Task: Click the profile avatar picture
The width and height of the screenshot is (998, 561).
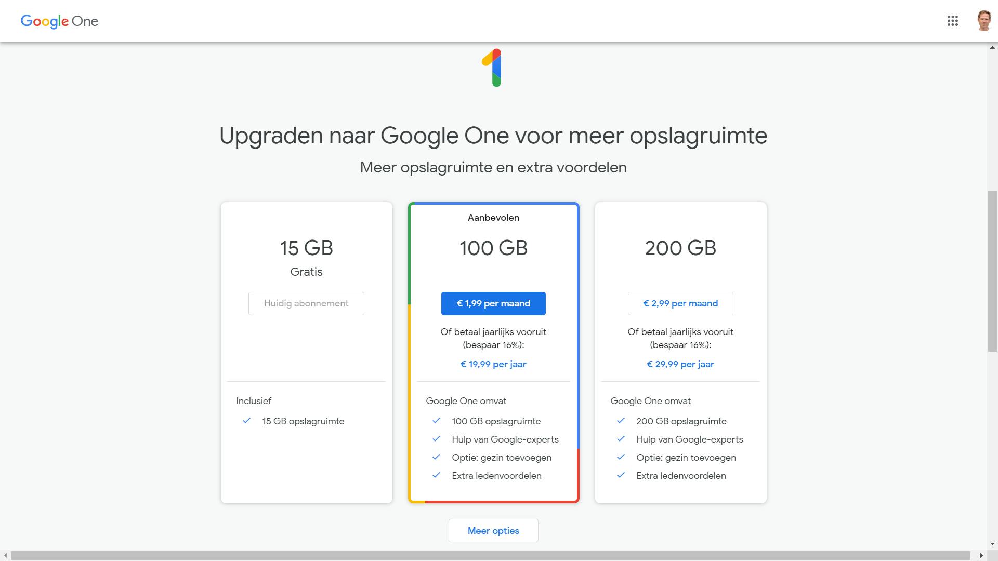Action: point(984,21)
